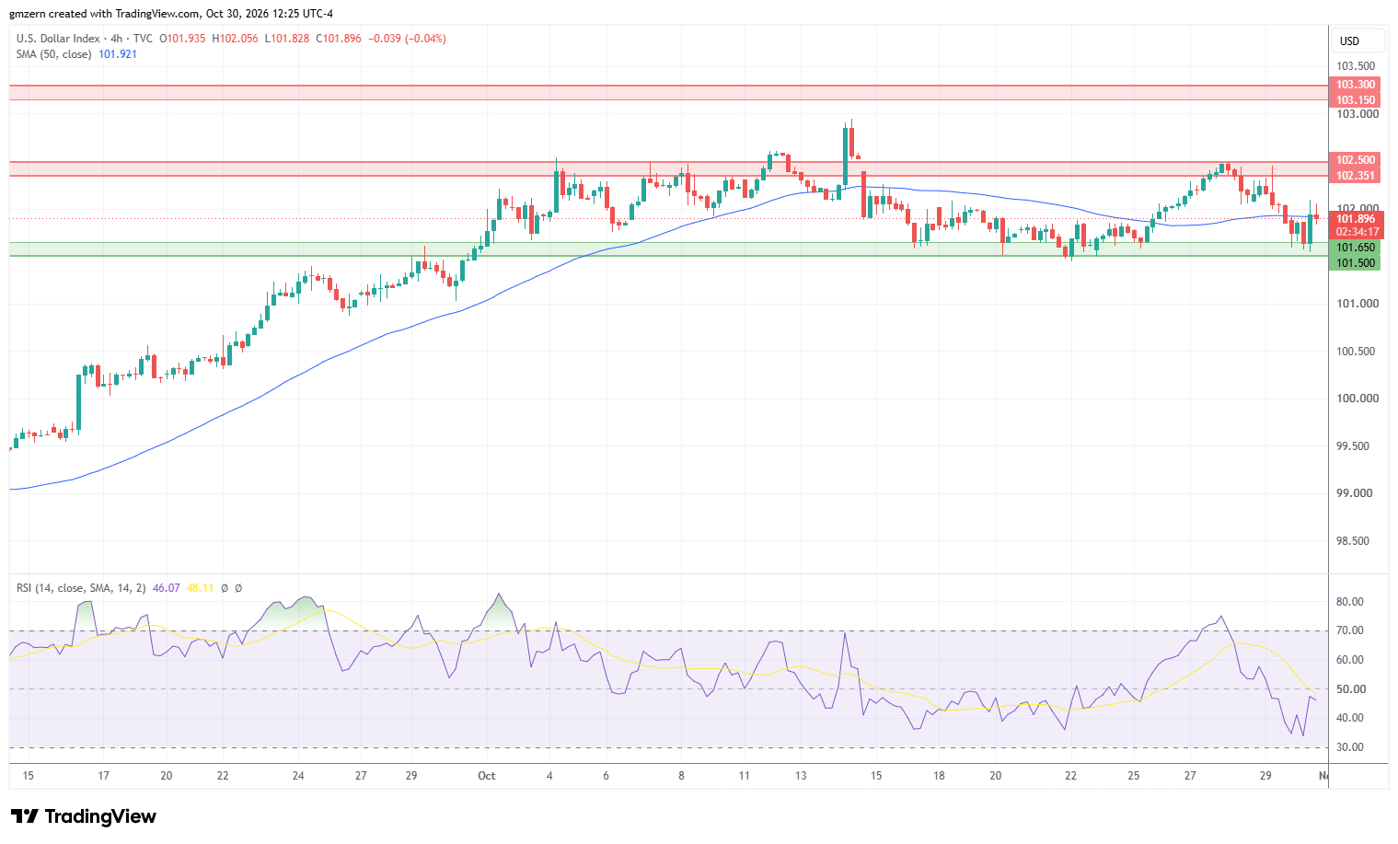
Task: Click the change value −0.039 (−0.04%)
Action: (407, 39)
